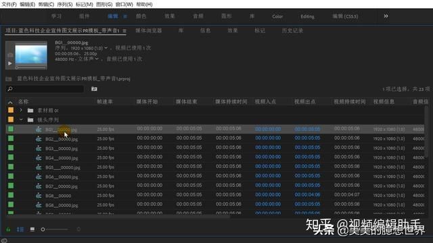Sort by the 视频信息 column header
Screen dimensions: 433x243
384,102
